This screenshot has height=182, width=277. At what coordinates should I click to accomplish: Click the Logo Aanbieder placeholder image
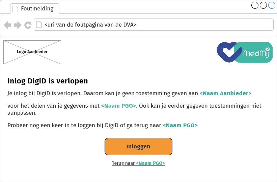click(x=32, y=52)
